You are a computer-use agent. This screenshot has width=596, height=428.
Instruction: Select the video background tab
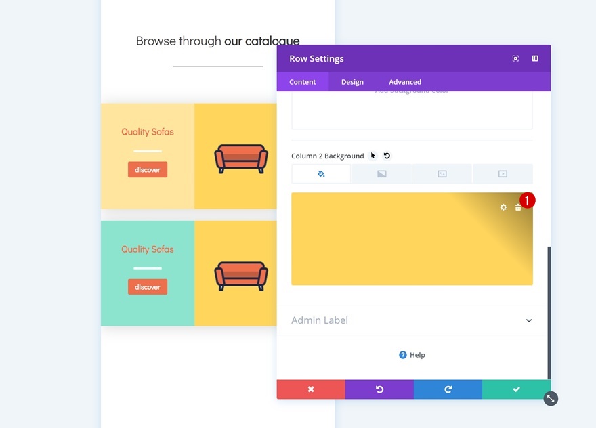503,174
